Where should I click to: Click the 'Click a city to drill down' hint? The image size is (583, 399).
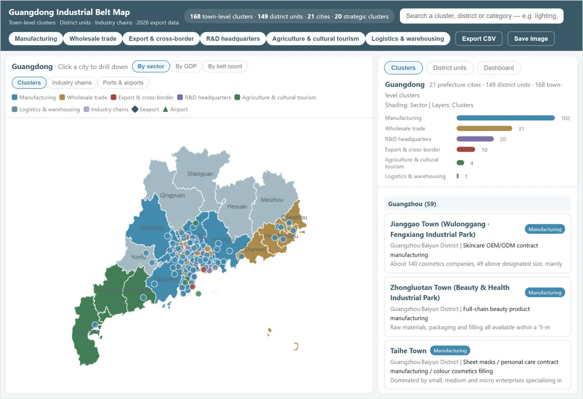tap(93, 67)
